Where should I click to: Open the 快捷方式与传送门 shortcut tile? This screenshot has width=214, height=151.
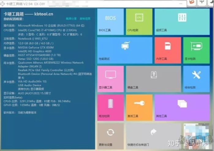click(153, 136)
